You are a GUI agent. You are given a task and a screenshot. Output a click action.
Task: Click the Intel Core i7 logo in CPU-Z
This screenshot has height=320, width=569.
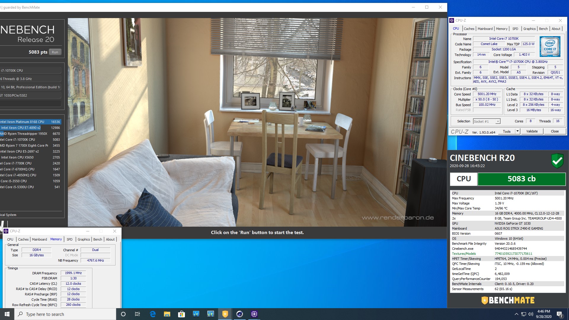550,47
